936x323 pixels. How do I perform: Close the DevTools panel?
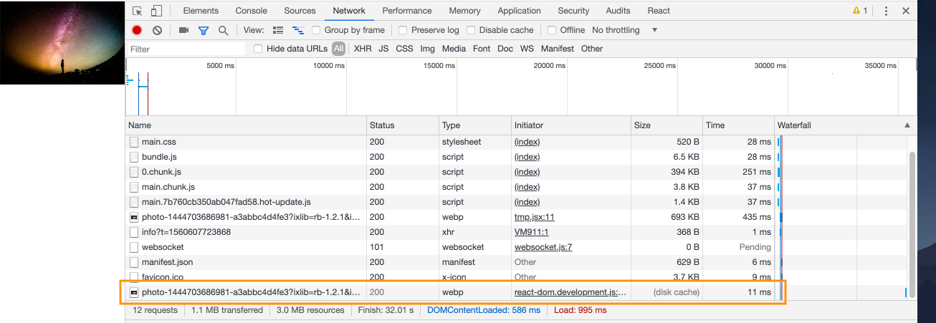pos(907,11)
